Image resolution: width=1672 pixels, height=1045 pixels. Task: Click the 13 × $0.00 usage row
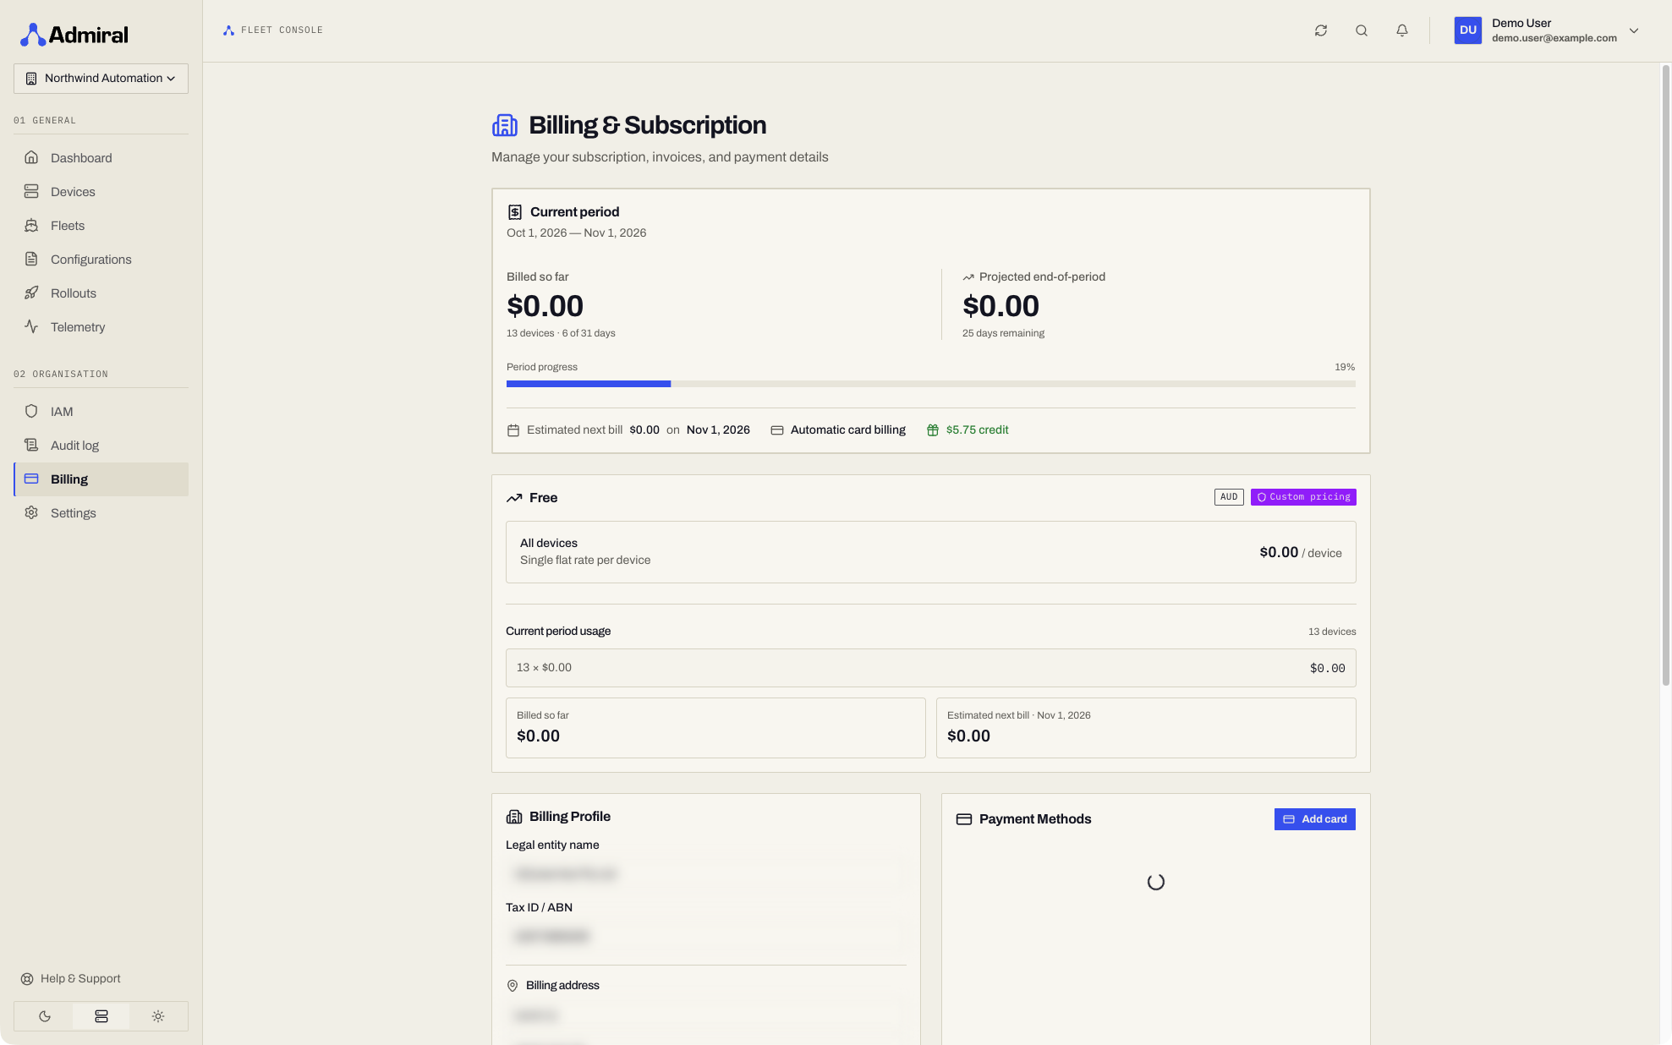tap(930, 668)
